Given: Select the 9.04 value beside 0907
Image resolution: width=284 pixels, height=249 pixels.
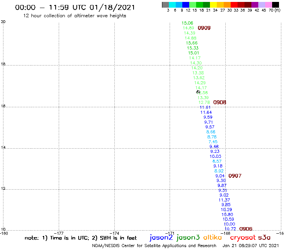Looking at the screenshot, I should [x=220, y=176].
